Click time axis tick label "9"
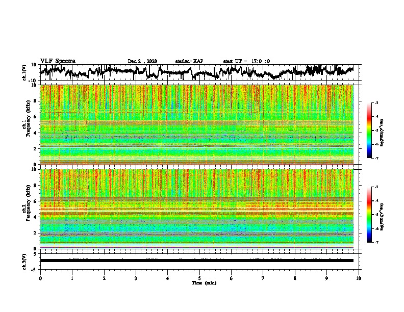The width and height of the screenshot is (404, 312). click(326, 278)
